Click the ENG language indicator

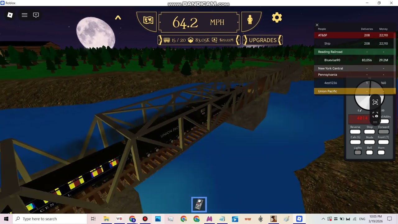pyautogui.click(x=362, y=219)
